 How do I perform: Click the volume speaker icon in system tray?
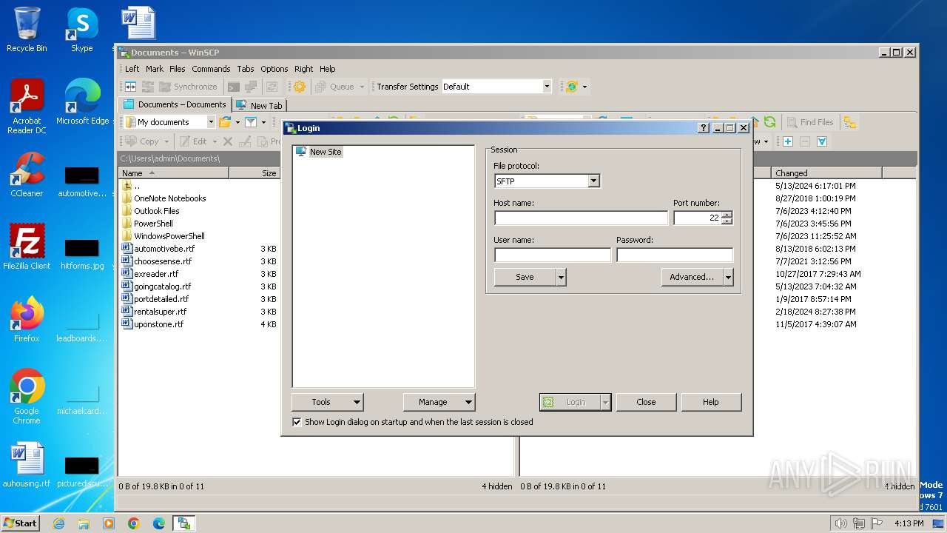(840, 523)
